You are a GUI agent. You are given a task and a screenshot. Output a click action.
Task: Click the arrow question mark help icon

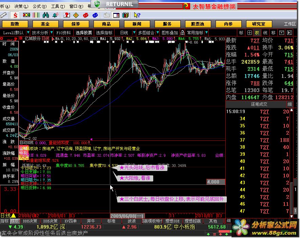pos(137,15)
